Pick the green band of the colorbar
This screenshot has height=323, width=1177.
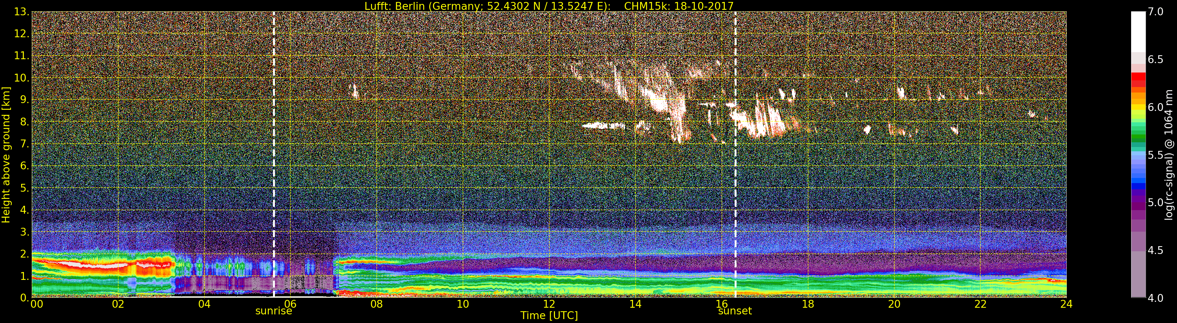[1138, 136]
